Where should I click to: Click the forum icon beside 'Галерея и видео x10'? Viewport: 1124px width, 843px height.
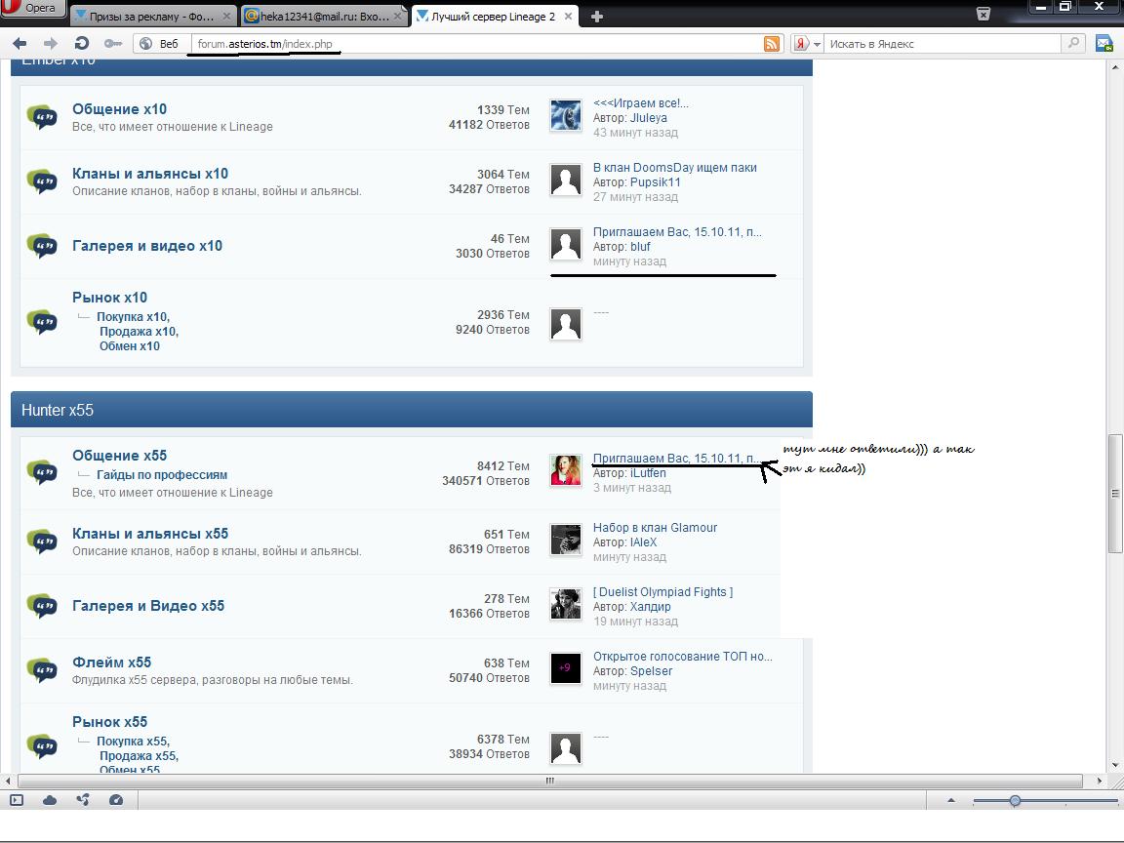coord(42,245)
